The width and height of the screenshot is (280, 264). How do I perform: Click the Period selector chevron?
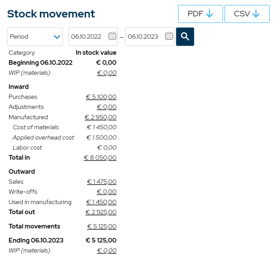click(x=57, y=36)
